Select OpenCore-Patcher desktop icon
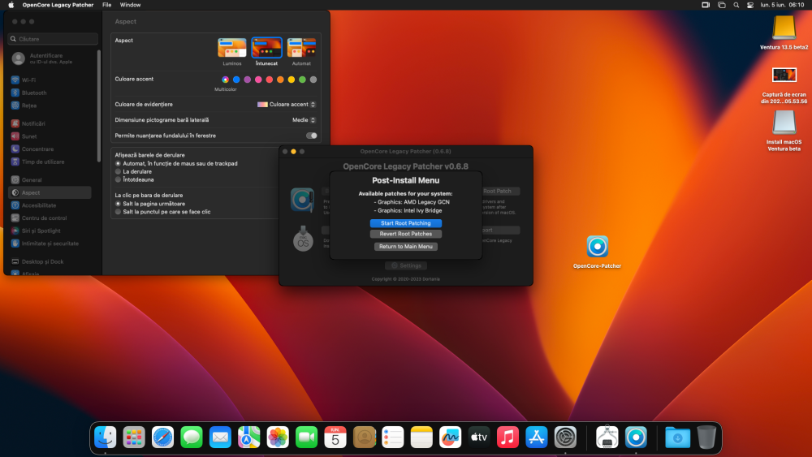Screen dimensions: 812x457 [597, 246]
